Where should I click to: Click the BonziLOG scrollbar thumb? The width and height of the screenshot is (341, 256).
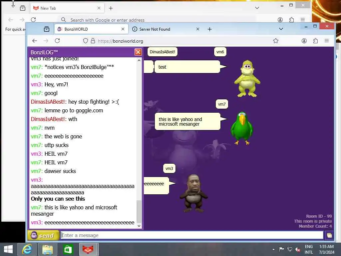coord(139,211)
